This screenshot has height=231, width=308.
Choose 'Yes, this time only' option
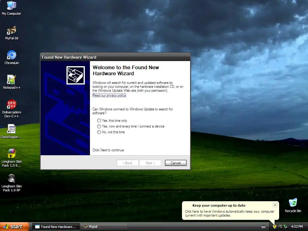point(112,121)
